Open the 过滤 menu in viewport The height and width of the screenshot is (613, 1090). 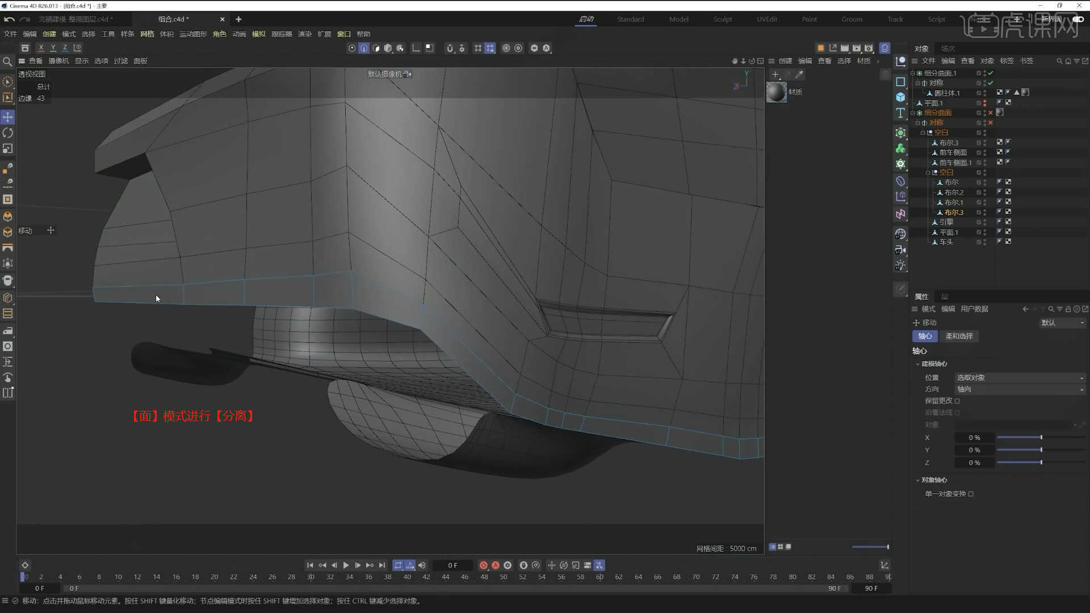tap(120, 61)
